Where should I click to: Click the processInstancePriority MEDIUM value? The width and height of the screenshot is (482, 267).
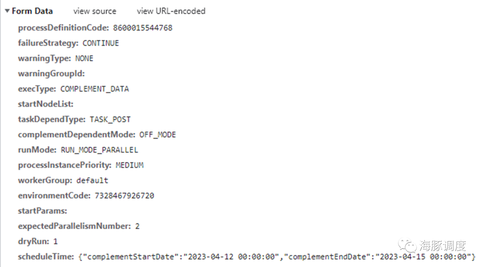129,165
